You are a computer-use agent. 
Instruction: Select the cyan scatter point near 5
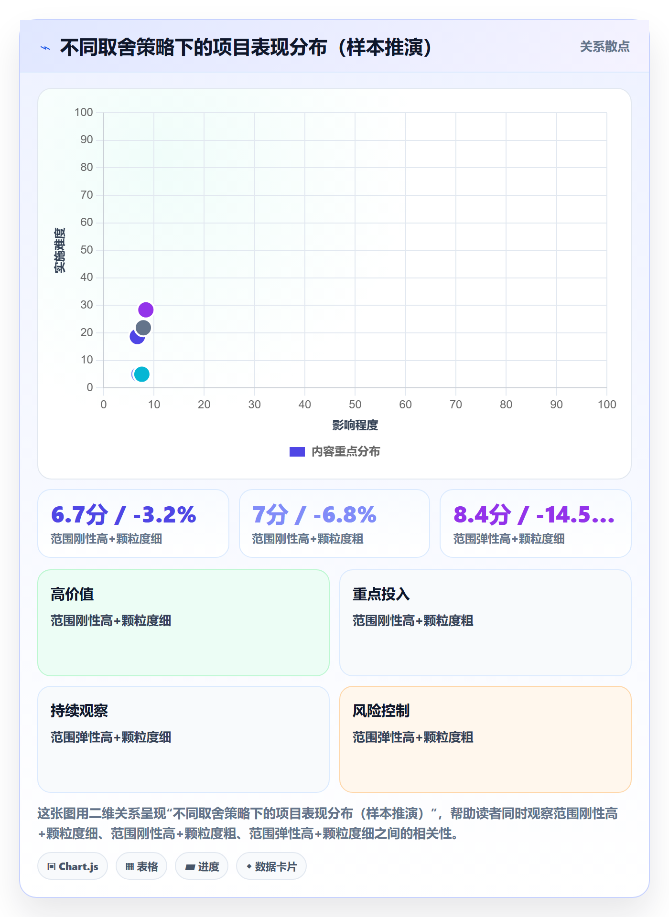(x=142, y=374)
